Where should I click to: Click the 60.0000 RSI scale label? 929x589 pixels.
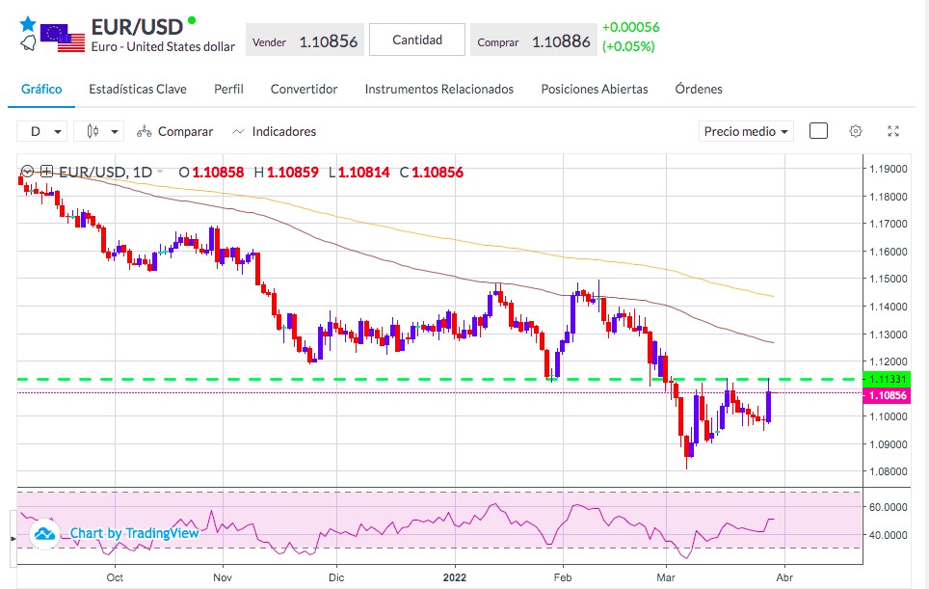(889, 507)
